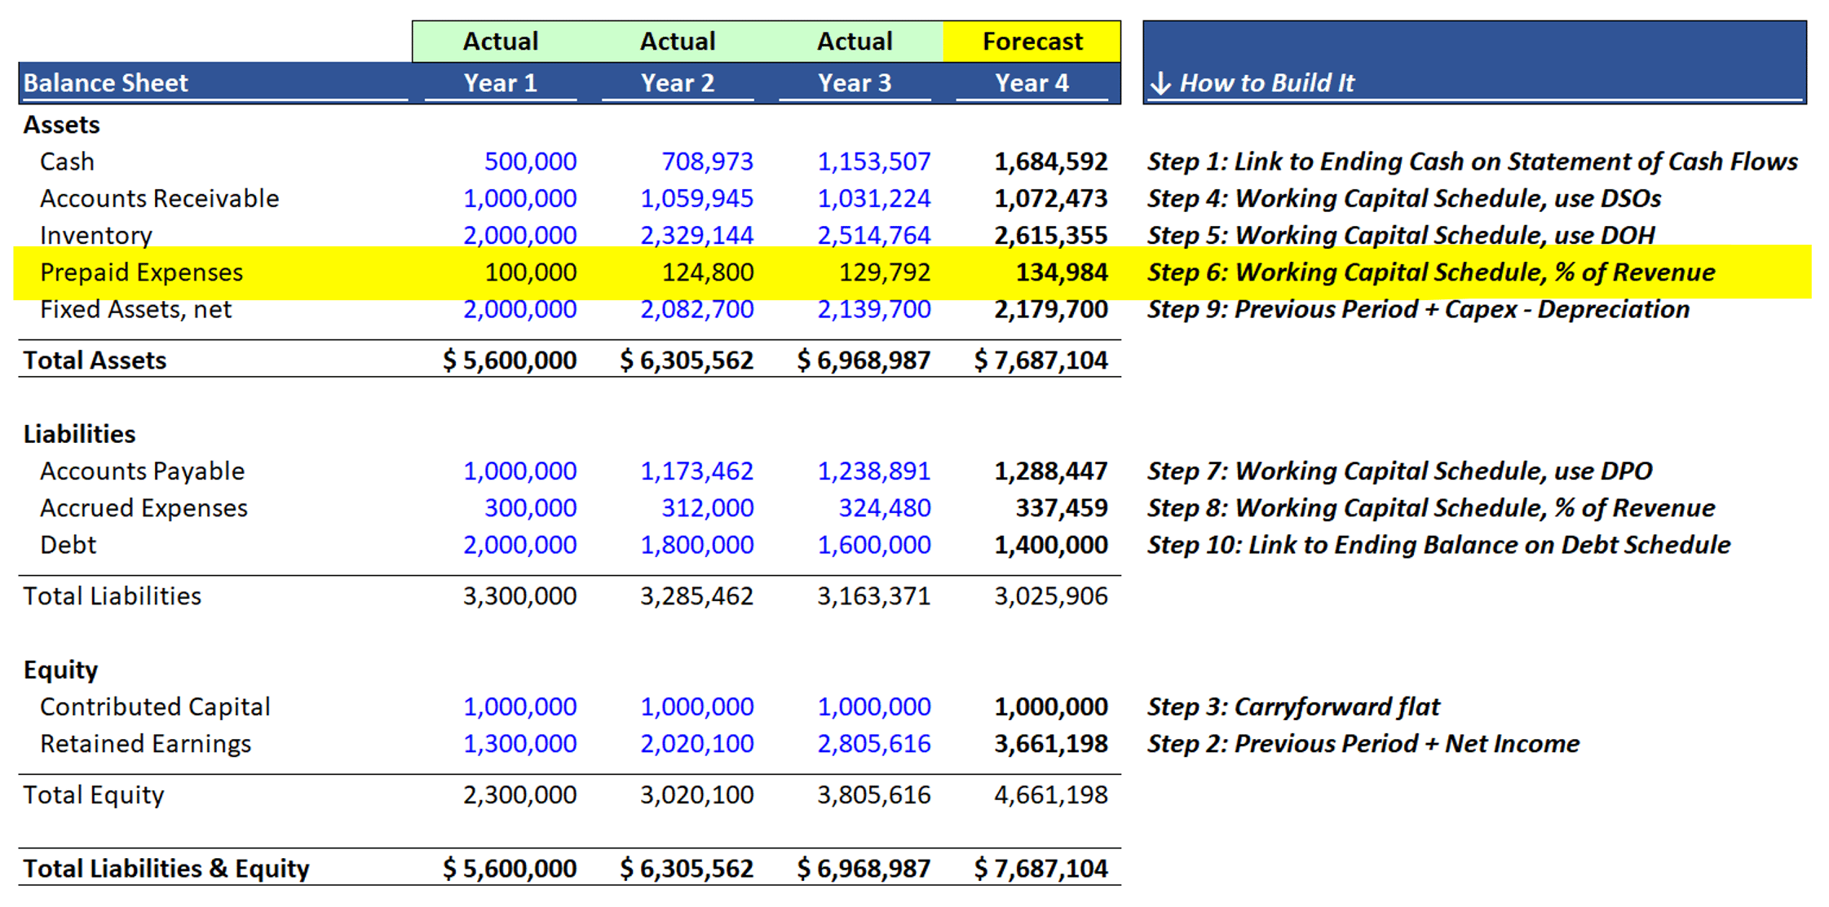Click the Assets section heading

click(61, 125)
